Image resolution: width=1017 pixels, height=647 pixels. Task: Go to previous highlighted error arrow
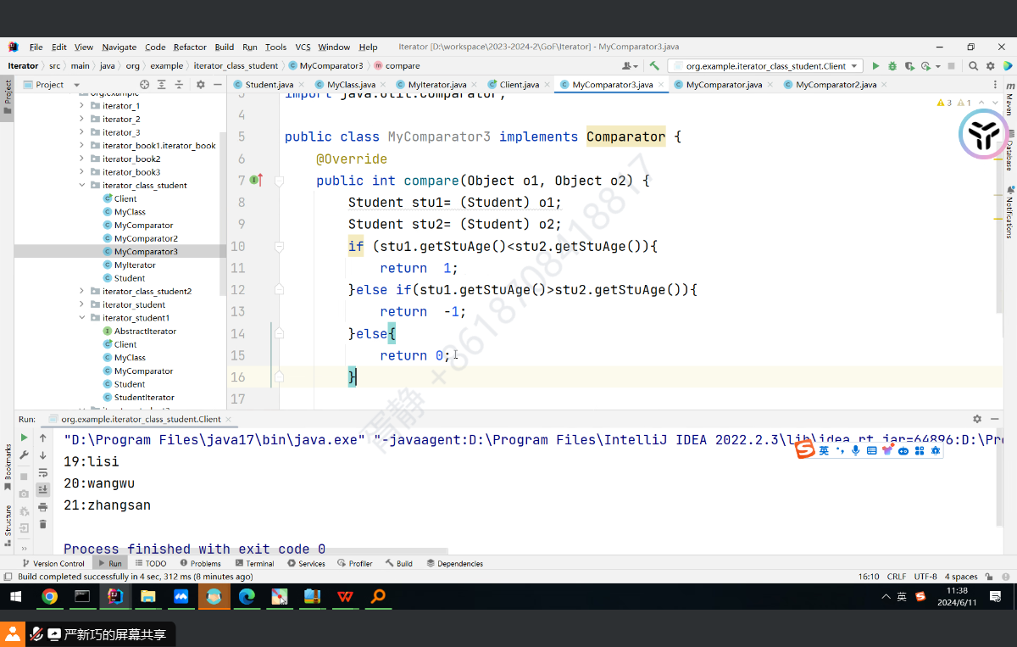(x=982, y=103)
